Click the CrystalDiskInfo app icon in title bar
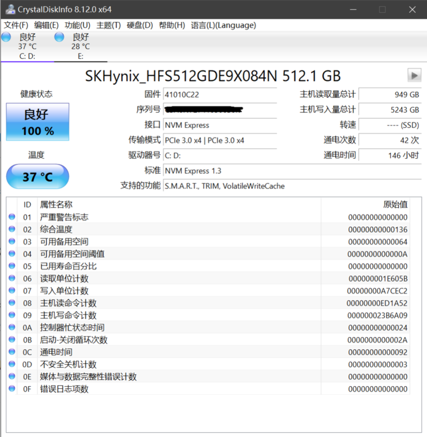This screenshot has height=437, width=427. pyautogui.click(x=9, y=9)
